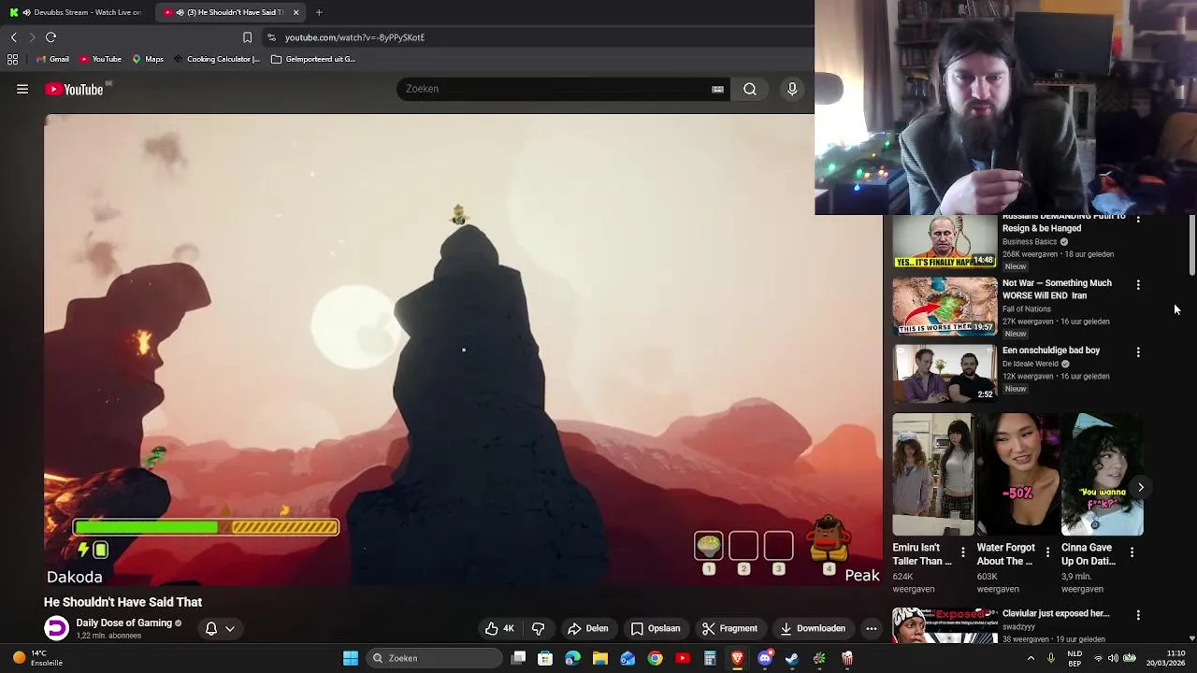
Task: Close the He Shouldn't Have Said That tab
Action: coord(296,12)
